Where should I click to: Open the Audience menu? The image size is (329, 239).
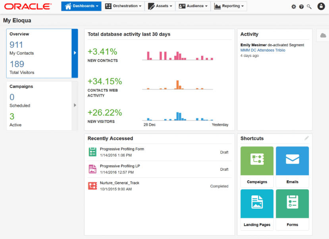[193, 6]
